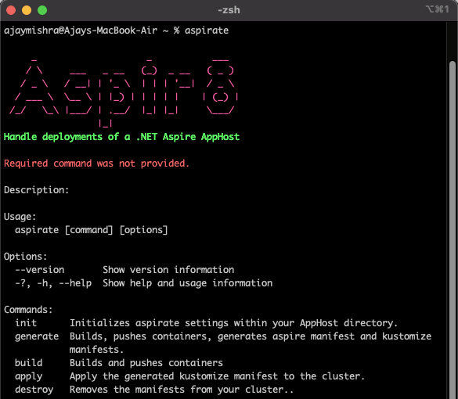Click the --version option text
Screen dimensions: 458x399
point(39,270)
